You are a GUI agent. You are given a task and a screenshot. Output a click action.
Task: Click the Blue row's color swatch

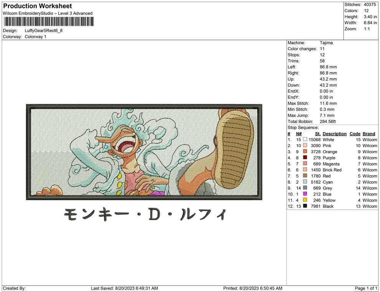[305, 194]
